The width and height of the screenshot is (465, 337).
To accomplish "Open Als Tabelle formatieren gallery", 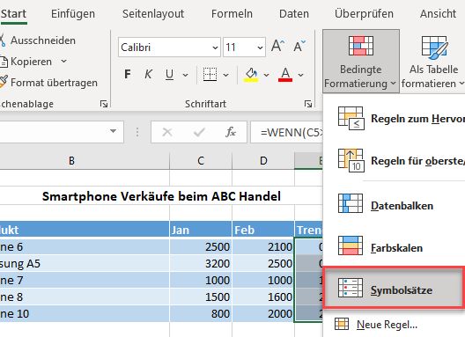I will click(x=433, y=61).
